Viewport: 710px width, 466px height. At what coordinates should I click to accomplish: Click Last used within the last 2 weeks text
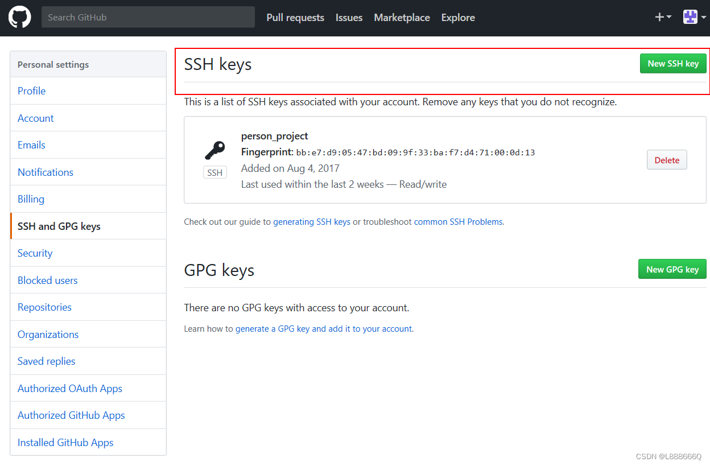tap(344, 184)
